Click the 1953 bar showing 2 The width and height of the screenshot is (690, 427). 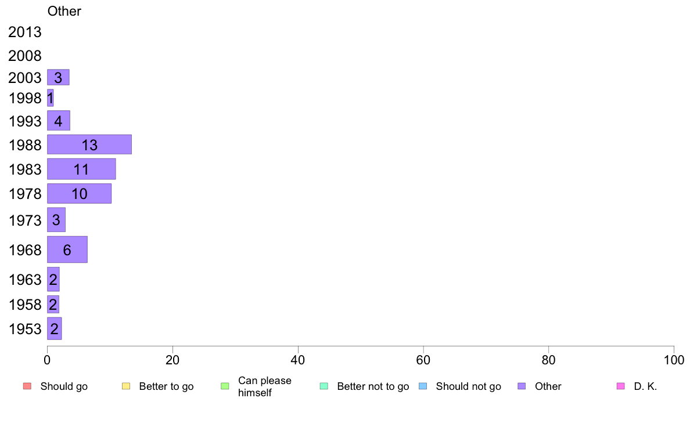(x=54, y=328)
